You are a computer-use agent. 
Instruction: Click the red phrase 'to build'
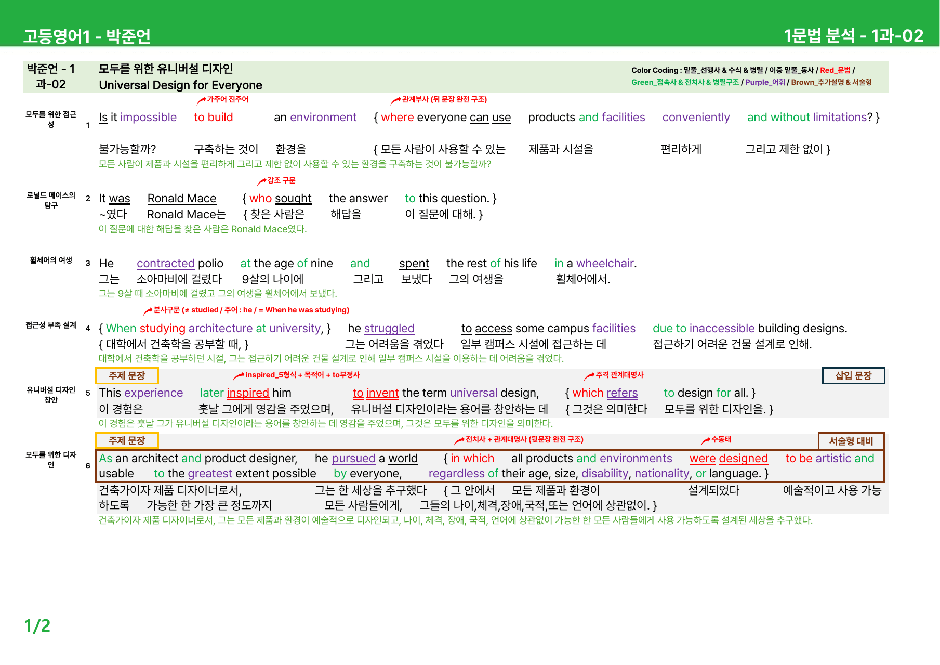[x=214, y=118]
